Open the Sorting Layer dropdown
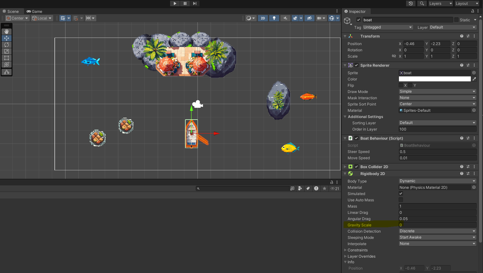Image resolution: width=483 pixels, height=273 pixels. click(x=437, y=122)
